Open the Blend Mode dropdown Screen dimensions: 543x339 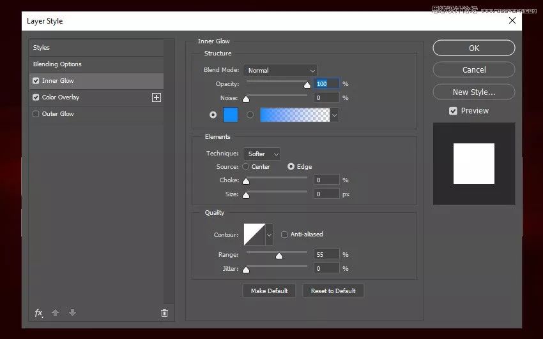(280, 71)
